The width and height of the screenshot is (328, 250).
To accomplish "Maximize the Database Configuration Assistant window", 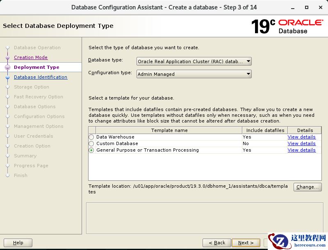I will click(306, 7).
